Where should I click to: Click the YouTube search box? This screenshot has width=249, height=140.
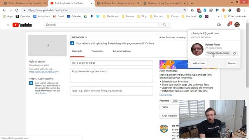(x=102, y=25)
